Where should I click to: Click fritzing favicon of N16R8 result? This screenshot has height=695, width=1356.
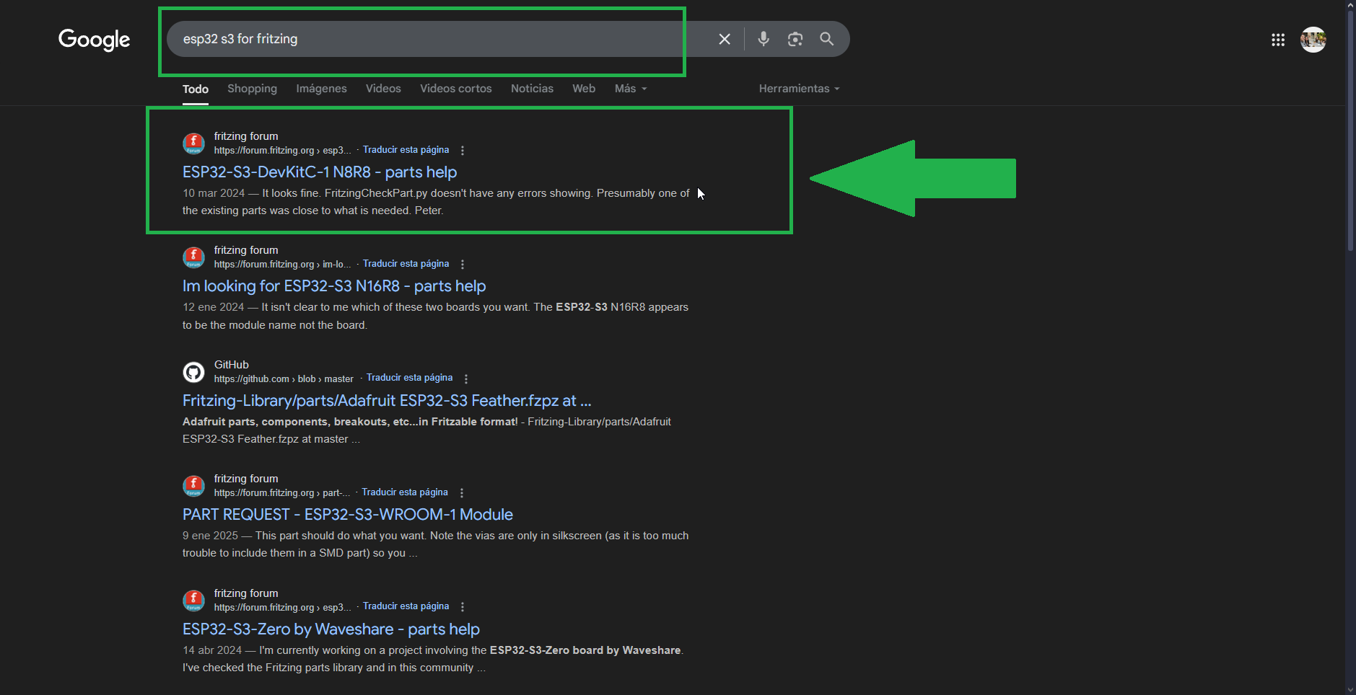click(x=193, y=257)
